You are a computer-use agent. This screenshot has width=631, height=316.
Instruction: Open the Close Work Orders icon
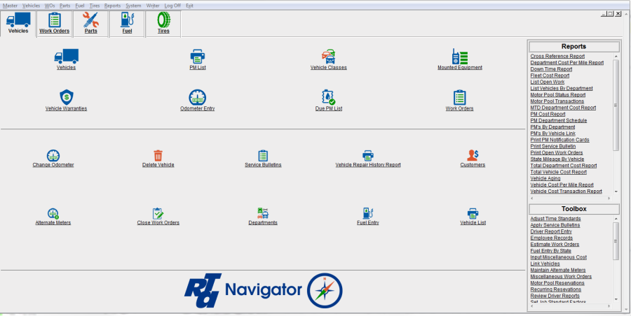coord(158,213)
